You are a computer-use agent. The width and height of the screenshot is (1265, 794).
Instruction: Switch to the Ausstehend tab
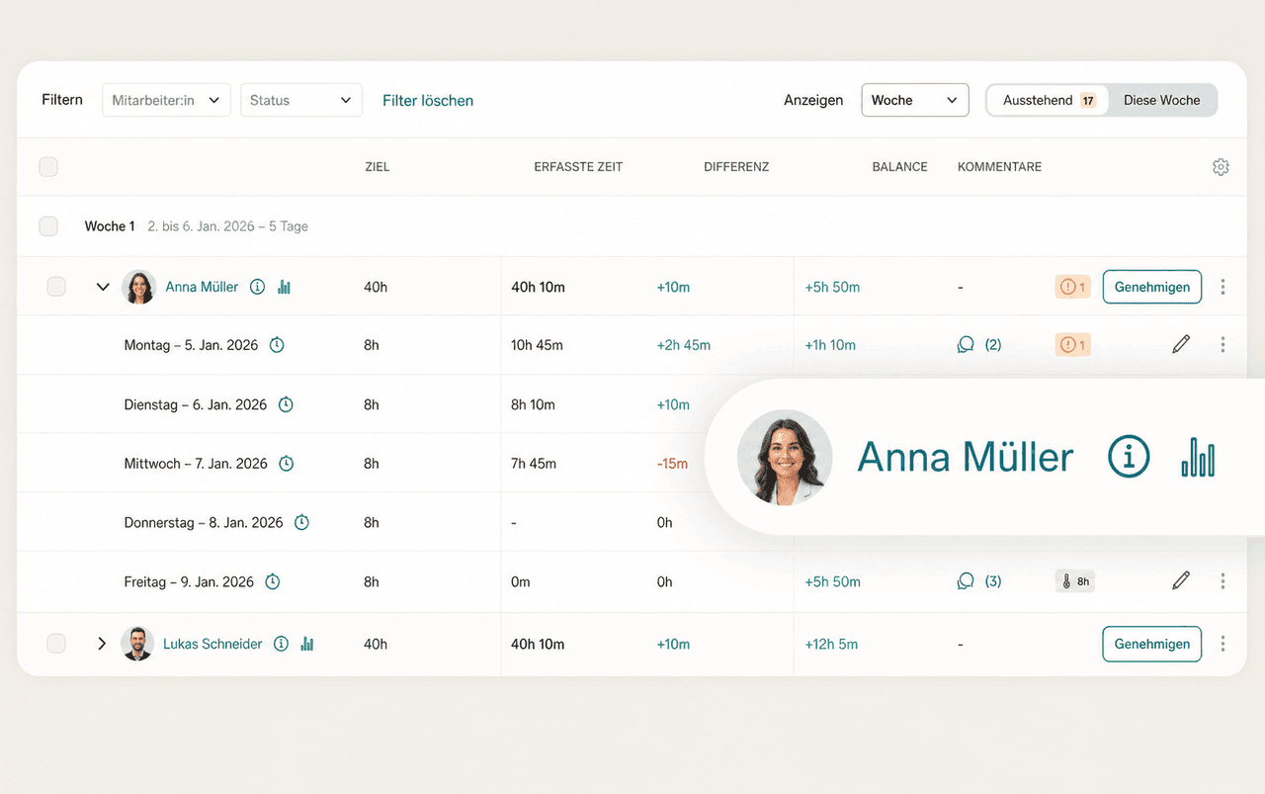(x=1049, y=100)
